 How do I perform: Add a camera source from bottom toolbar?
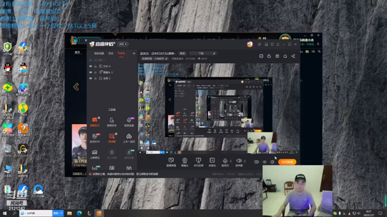[x=184, y=162]
